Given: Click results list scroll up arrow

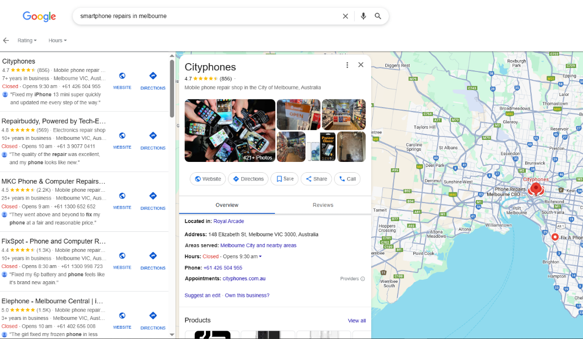Looking at the screenshot, I should coord(172,56).
